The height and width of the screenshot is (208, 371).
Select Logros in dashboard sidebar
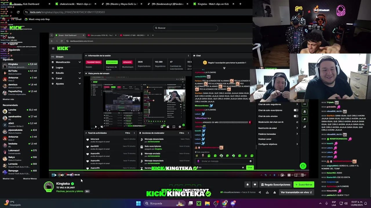coord(66,68)
